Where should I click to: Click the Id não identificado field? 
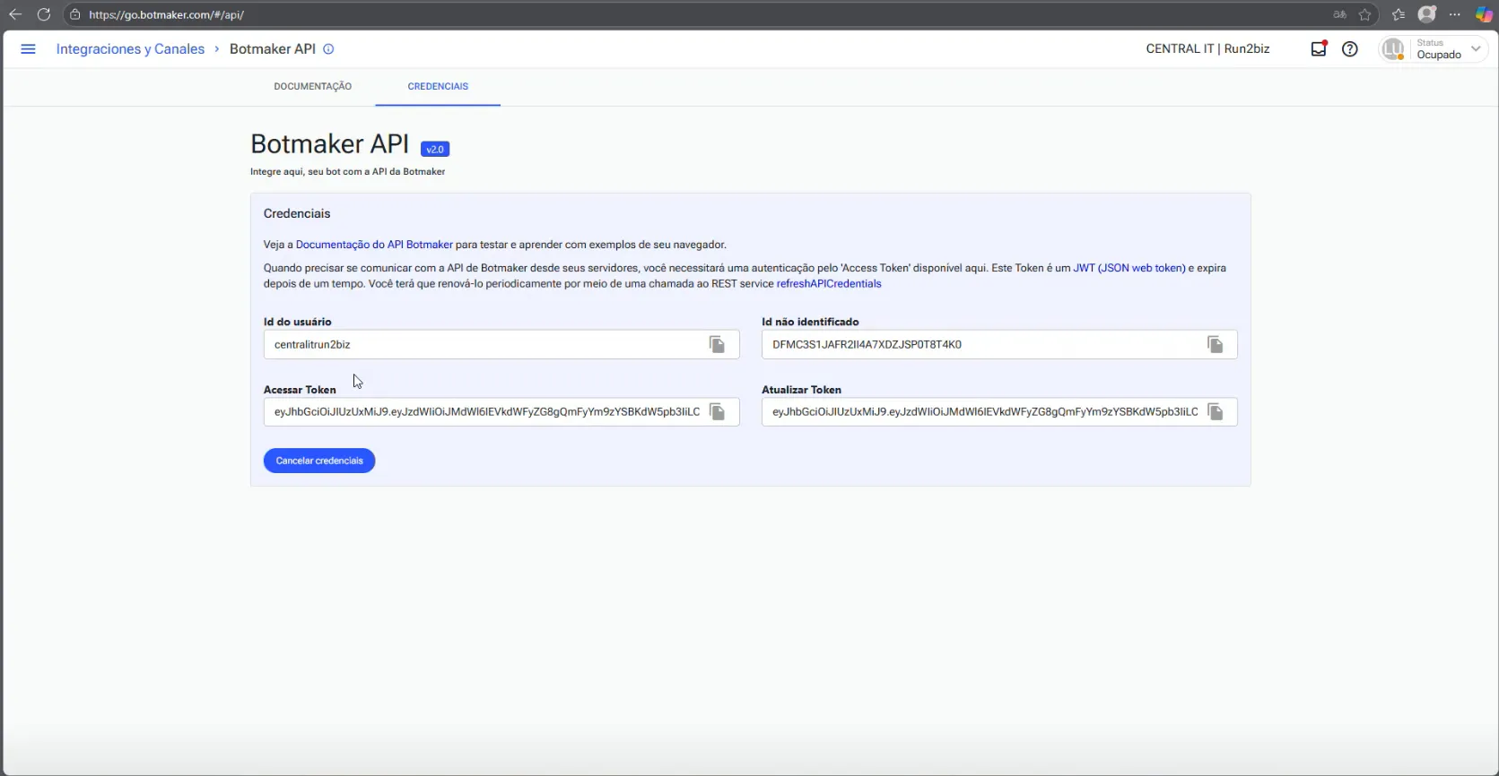(999, 344)
